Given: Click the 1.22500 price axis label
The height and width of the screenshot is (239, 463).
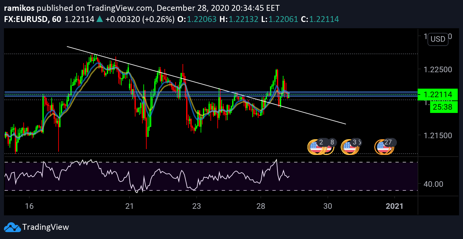Looking at the screenshot, I should pyautogui.click(x=438, y=69).
